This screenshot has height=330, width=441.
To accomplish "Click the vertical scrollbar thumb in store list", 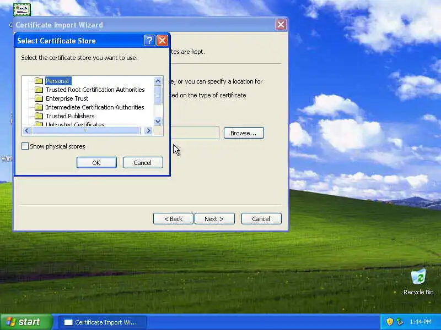I will click(158, 95).
